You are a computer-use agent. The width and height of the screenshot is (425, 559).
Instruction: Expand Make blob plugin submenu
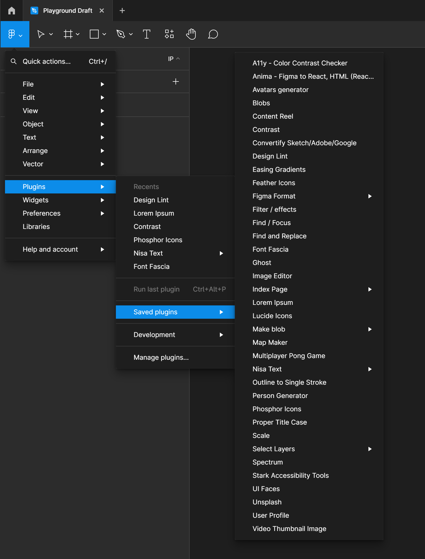point(309,329)
